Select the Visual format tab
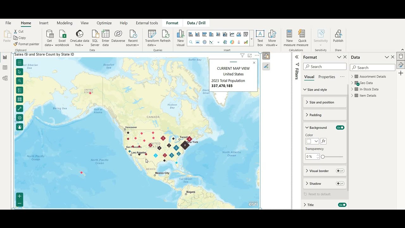The width and height of the screenshot is (405, 228). coord(309,77)
